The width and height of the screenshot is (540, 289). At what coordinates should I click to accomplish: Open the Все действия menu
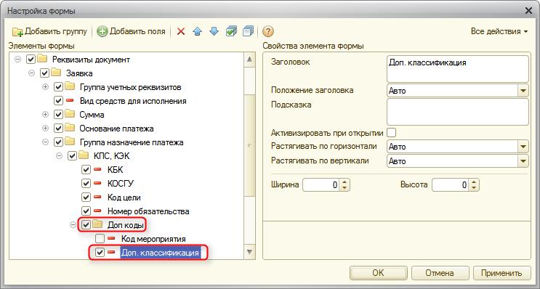click(x=499, y=32)
